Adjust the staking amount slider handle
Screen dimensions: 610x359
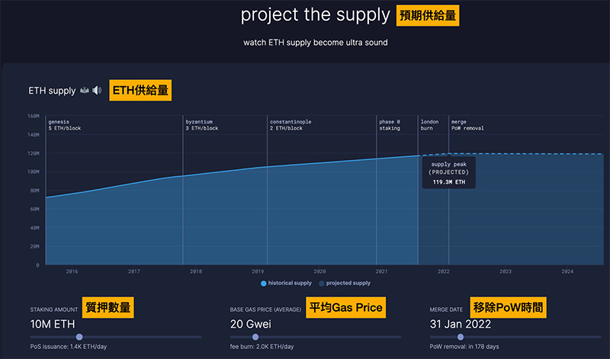point(79,337)
